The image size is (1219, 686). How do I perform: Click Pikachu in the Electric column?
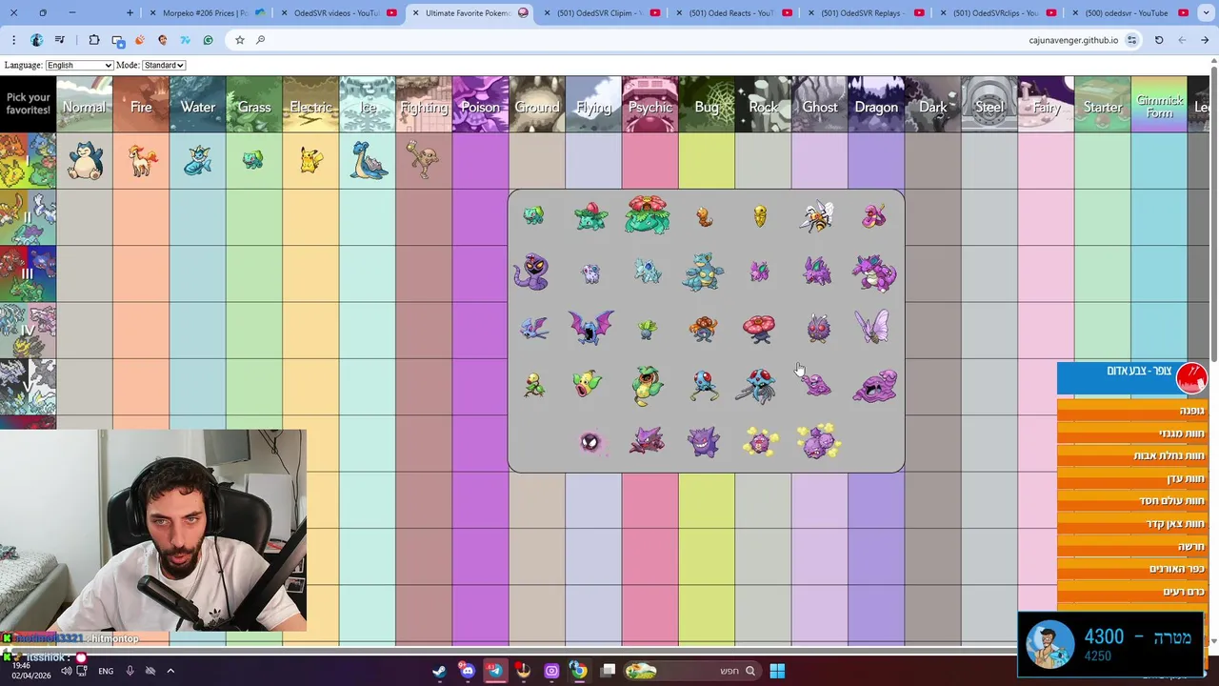click(310, 161)
